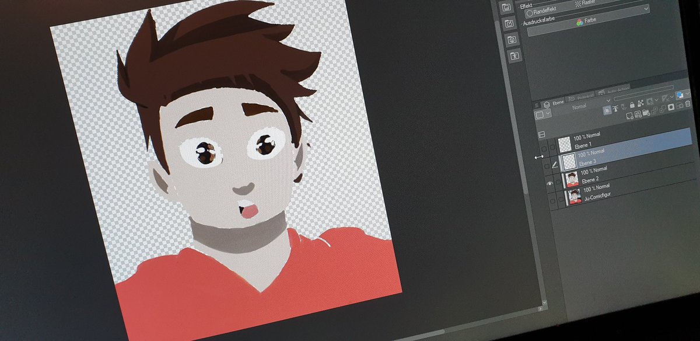Click the pencil-edit icon in vertical strip
This screenshot has height=341, width=700.
(x=509, y=23)
